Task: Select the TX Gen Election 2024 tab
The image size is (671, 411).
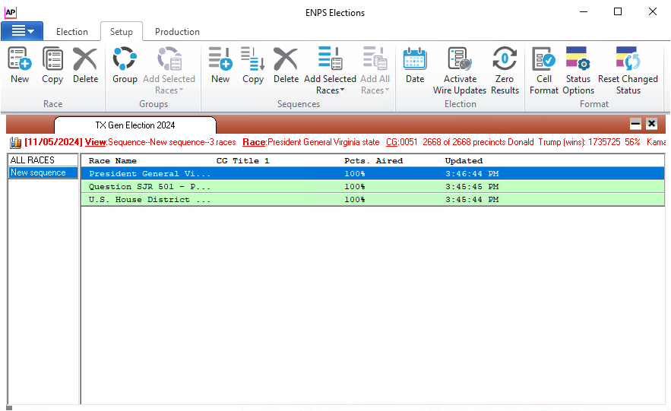Action: 135,125
